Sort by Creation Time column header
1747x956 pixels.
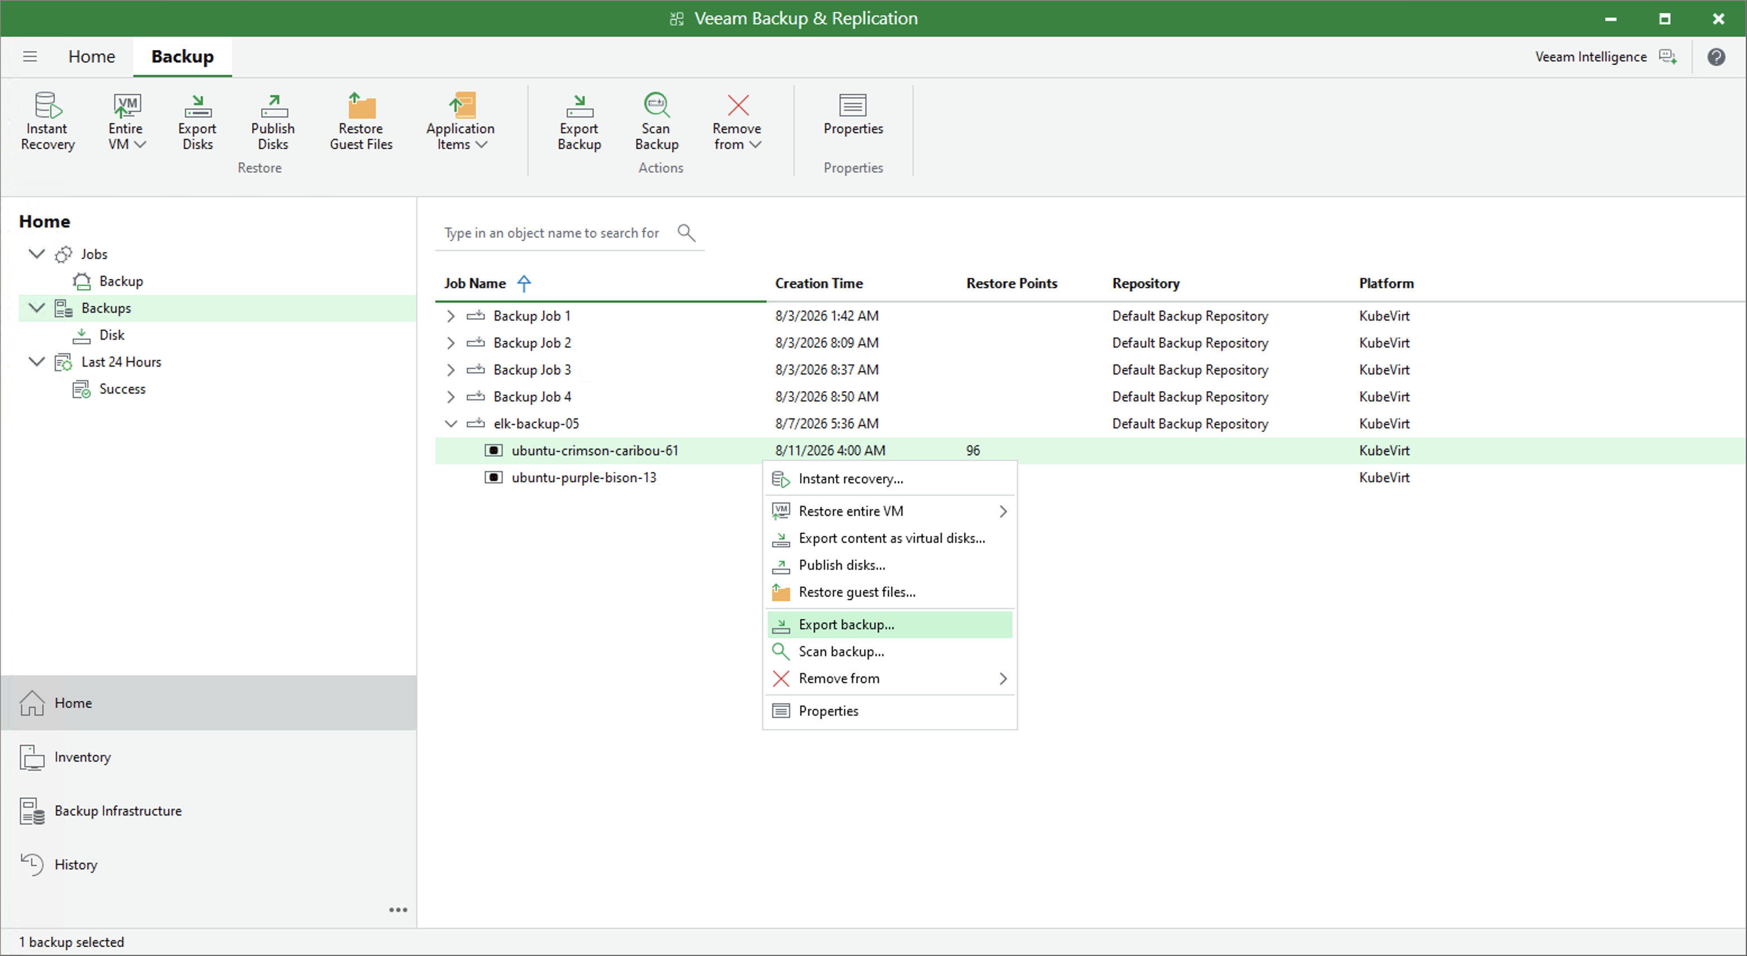[819, 283]
